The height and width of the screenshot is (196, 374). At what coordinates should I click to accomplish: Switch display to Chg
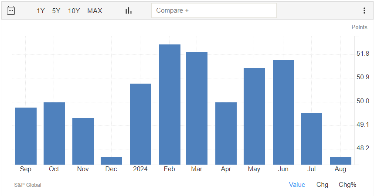point(322,185)
